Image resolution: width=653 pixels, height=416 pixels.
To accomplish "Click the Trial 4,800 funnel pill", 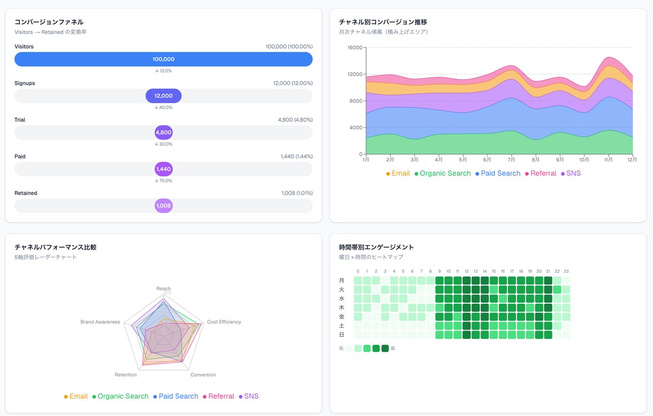I will (x=163, y=132).
